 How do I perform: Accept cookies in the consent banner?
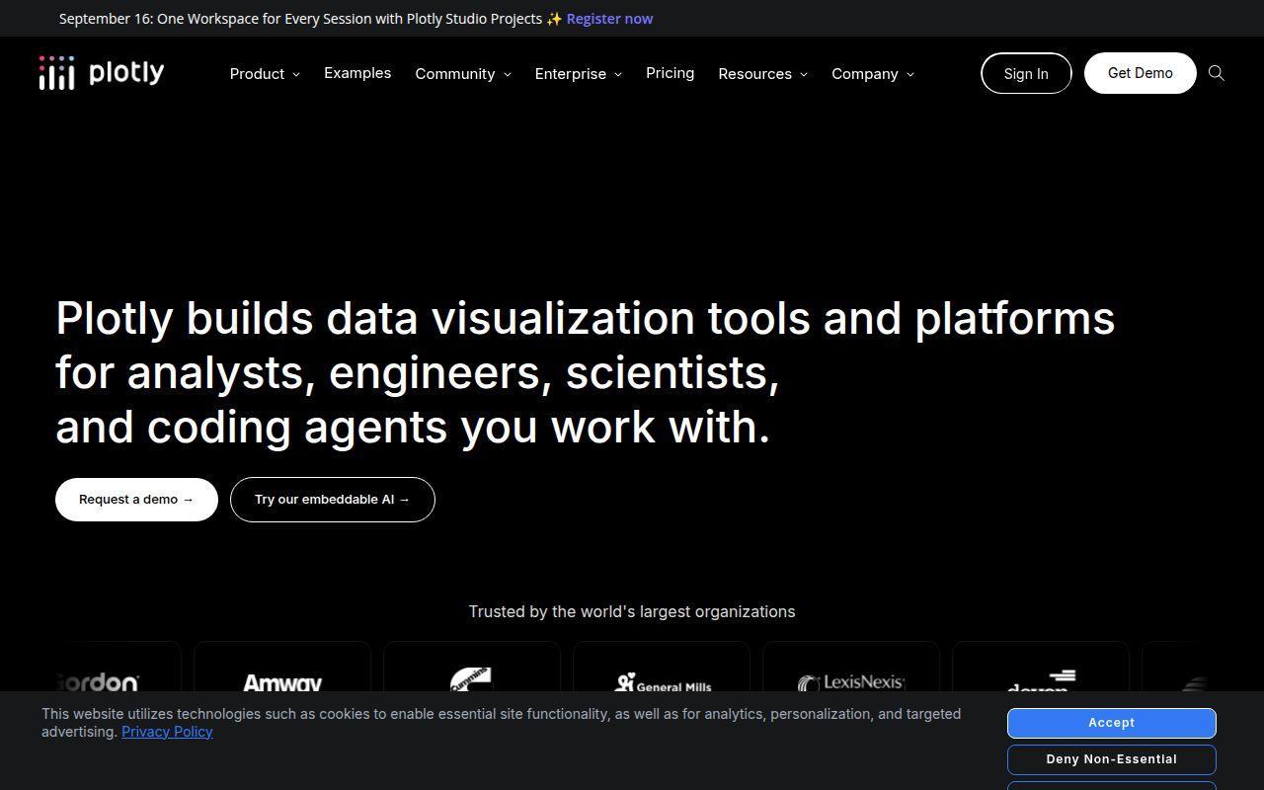click(x=1112, y=723)
